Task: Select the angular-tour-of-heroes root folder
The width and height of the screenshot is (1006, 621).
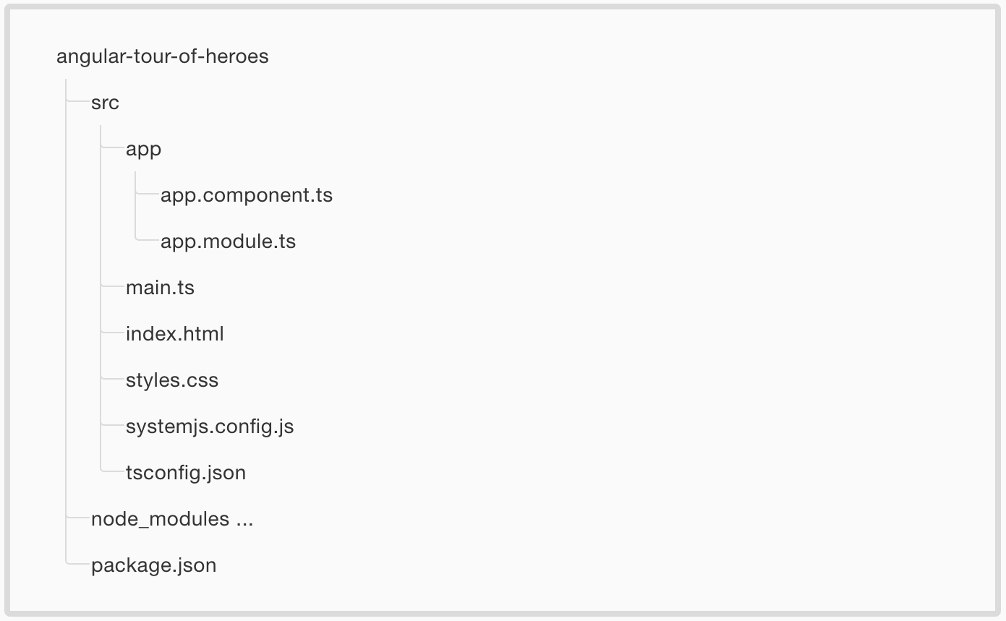Action: click(x=163, y=56)
